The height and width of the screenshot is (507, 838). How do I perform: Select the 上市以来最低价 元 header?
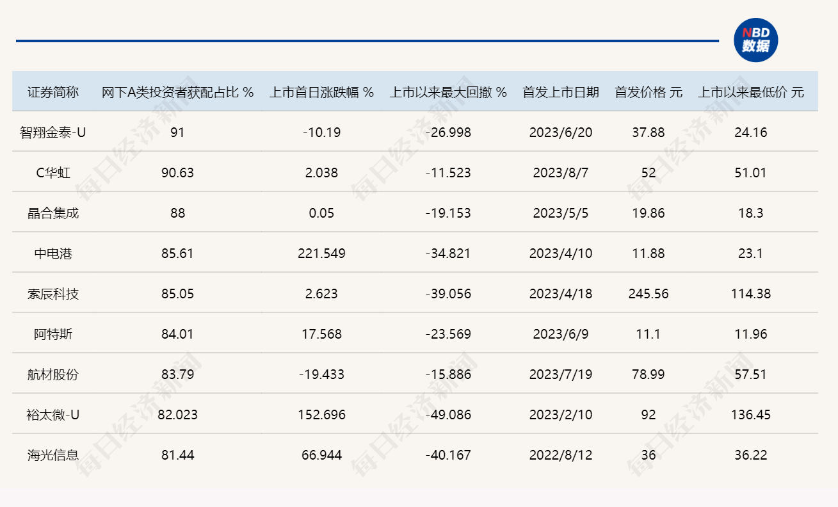pyautogui.click(x=751, y=92)
